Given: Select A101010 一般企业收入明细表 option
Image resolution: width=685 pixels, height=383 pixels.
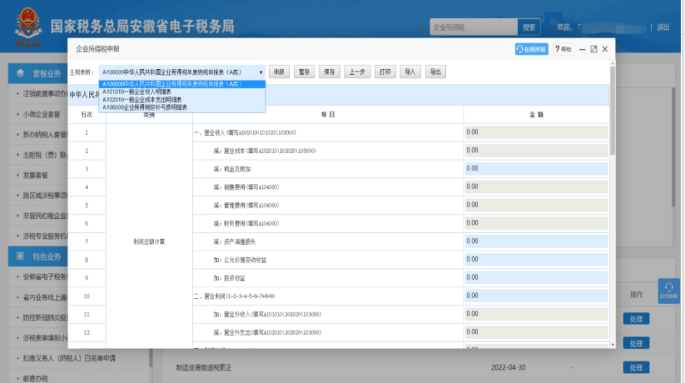Looking at the screenshot, I should (182, 92).
